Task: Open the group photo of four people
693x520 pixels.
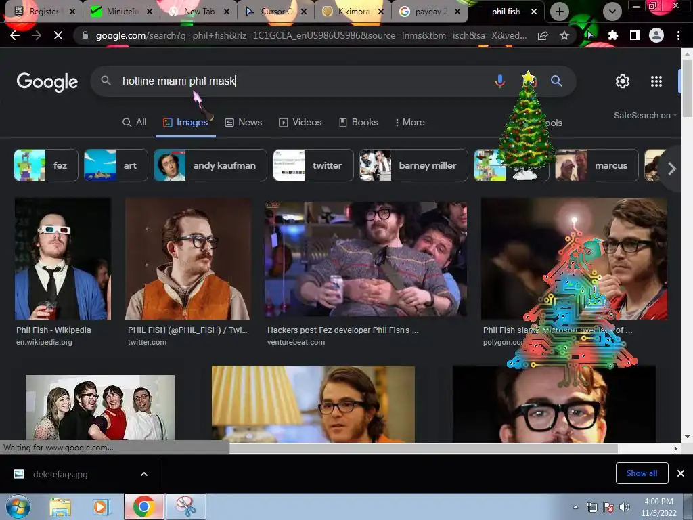Action: pyautogui.click(x=100, y=407)
